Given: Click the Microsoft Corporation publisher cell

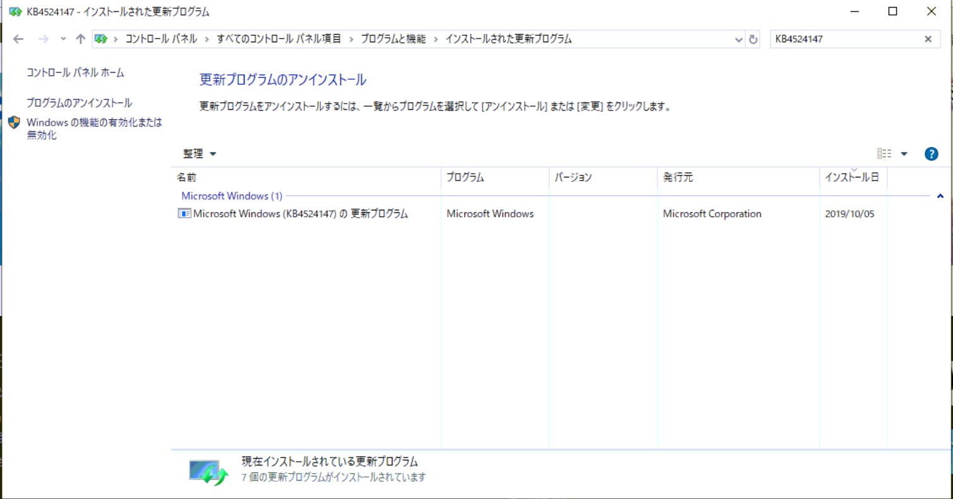Looking at the screenshot, I should [712, 213].
